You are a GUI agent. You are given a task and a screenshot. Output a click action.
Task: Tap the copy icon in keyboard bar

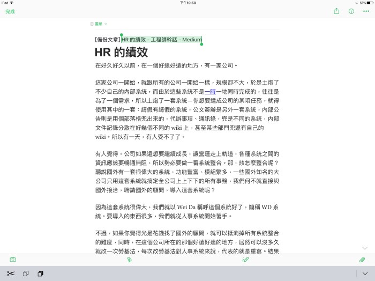pyautogui.click(x=25, y=273)
